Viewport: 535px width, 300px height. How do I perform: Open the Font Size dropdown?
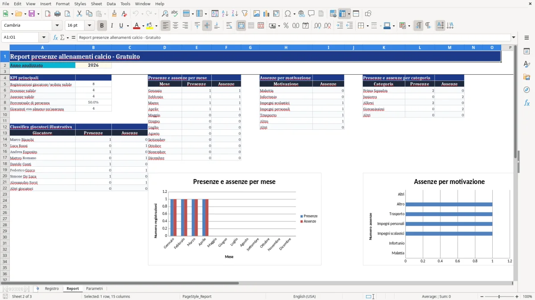(90, 26)
